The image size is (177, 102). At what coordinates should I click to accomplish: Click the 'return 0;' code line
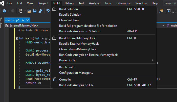point(33,83)
